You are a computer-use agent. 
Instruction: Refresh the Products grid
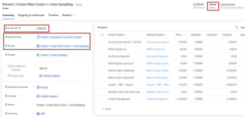pos(237,27)
